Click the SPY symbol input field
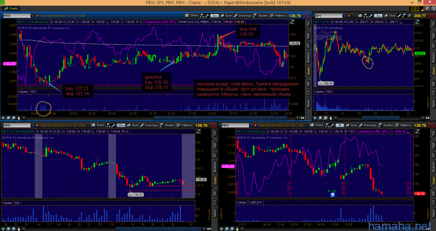 [x=329, y=16]
